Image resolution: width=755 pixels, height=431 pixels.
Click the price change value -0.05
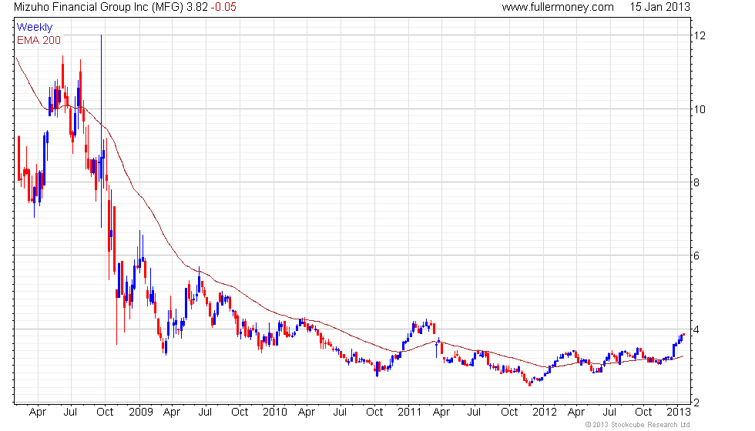click(223, 7)
